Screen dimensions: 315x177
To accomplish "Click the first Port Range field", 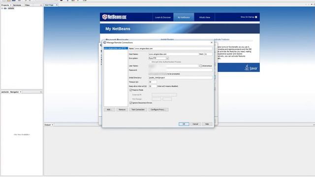I will pos(157,99).
